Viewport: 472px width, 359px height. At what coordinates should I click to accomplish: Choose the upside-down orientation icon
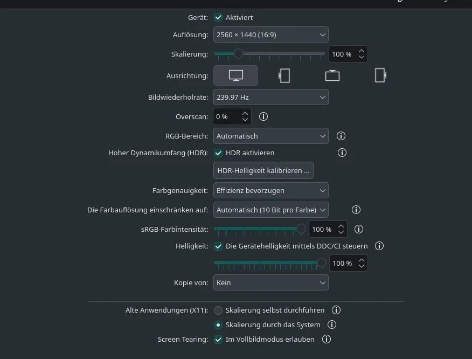pyautogui.click(x=332, y=75)
